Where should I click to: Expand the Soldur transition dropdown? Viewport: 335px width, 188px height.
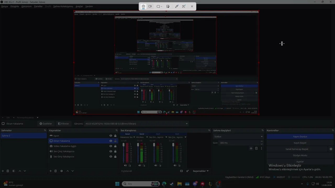point(238,137)
